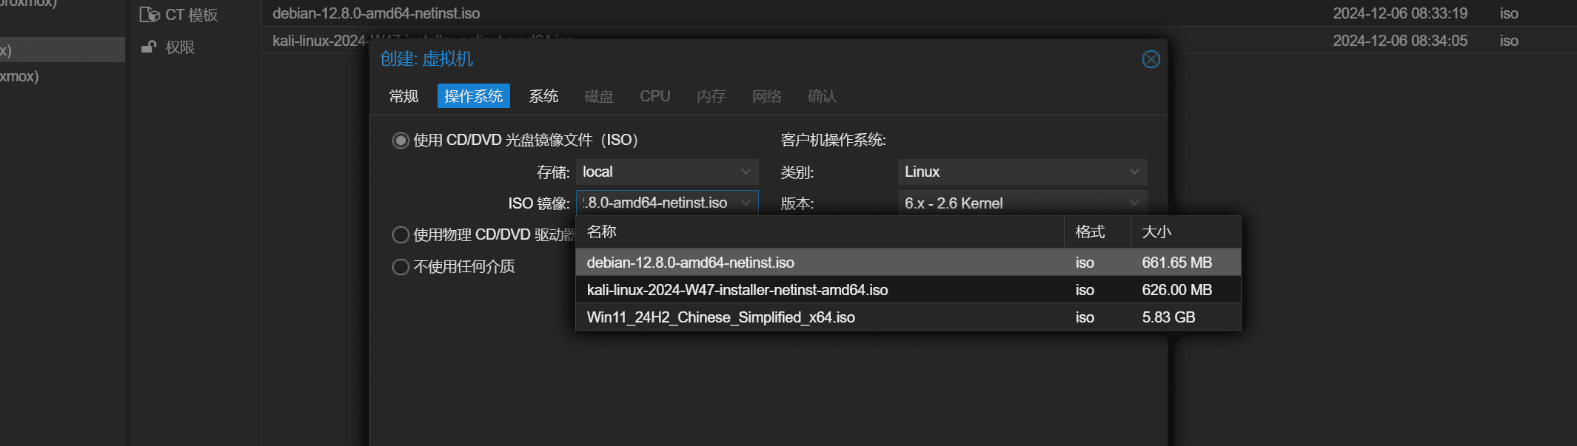Image resolution: width=1577 pixels, height=446 pixels.
Task: Choose Win11_24H2_Chinese_Simplified_x64.iso from list
Action: (908, 317)
